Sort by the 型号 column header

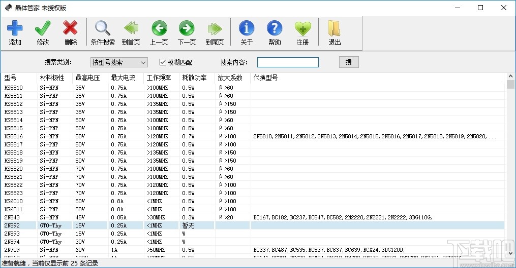[10, 78]
